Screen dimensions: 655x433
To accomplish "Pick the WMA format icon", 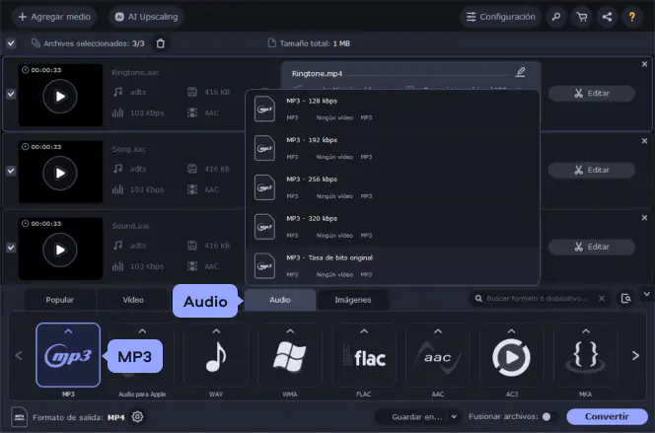I will [x=289, y=356].
